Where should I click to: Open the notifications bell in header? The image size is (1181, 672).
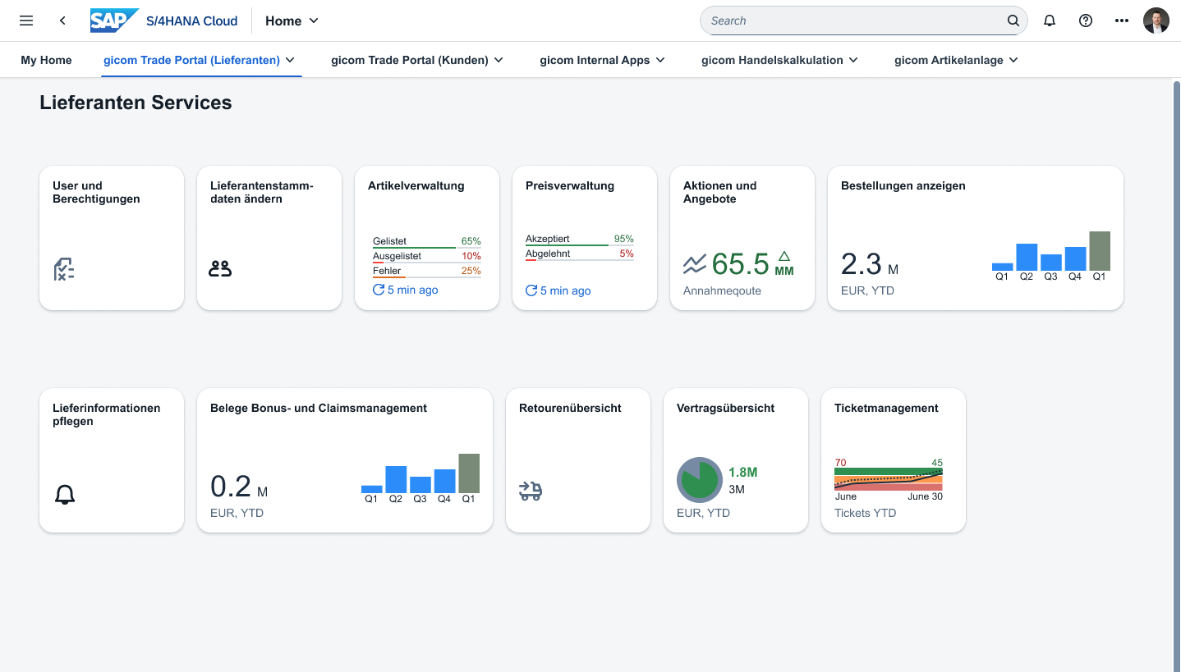1050,21
